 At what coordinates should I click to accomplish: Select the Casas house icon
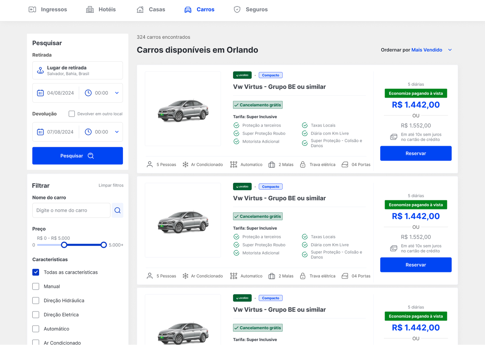click(x=140, y=9)
